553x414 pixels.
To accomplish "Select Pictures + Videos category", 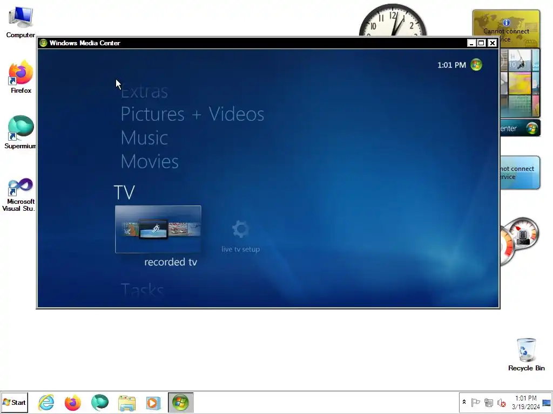I will (x=192, y=114).
